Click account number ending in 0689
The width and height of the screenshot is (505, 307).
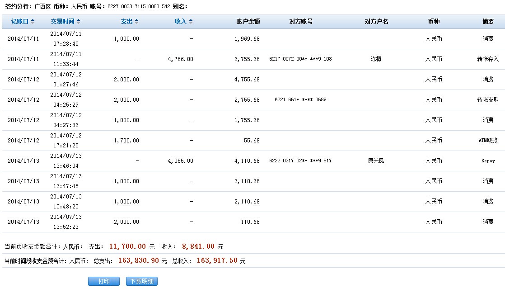pyautogui.click(x=300, y=99)
